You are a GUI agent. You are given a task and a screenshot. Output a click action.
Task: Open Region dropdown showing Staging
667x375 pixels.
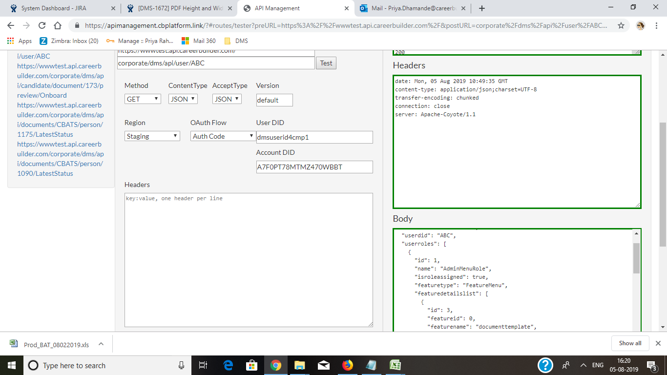click(152, 136)
